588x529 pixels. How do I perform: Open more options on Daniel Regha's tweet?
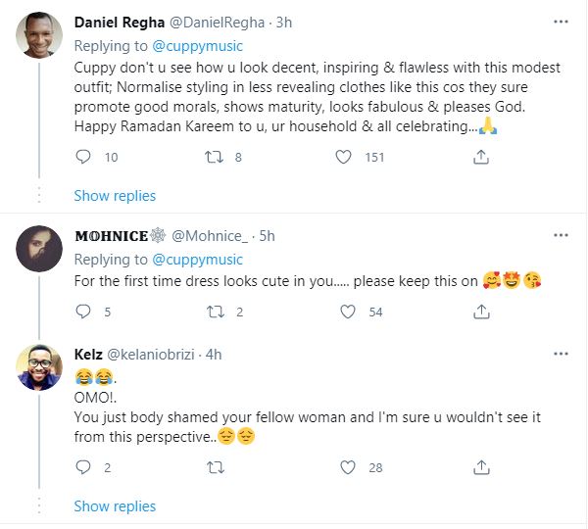click(x=560, y=22)
